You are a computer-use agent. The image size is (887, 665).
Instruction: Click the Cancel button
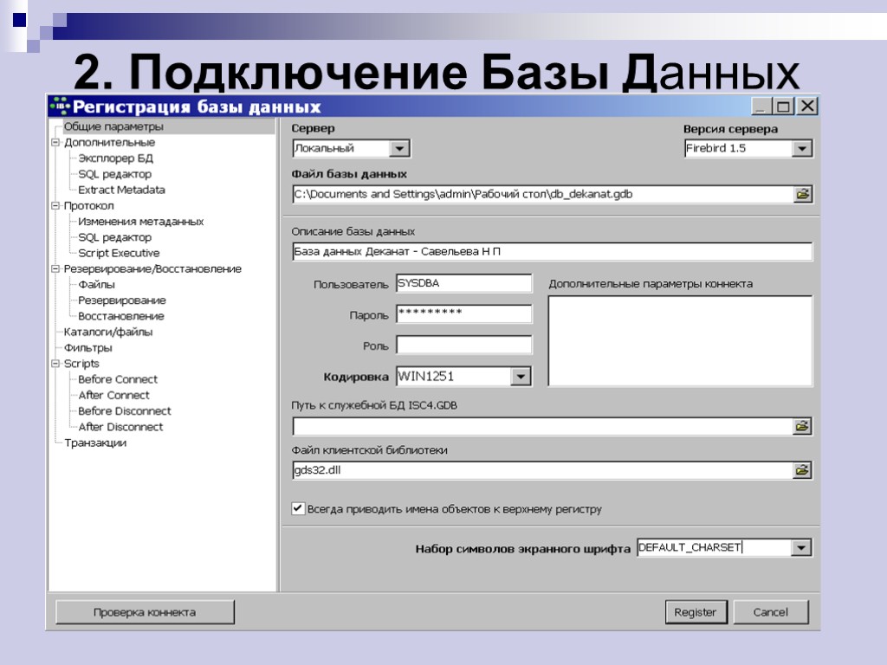coord(770,612)
